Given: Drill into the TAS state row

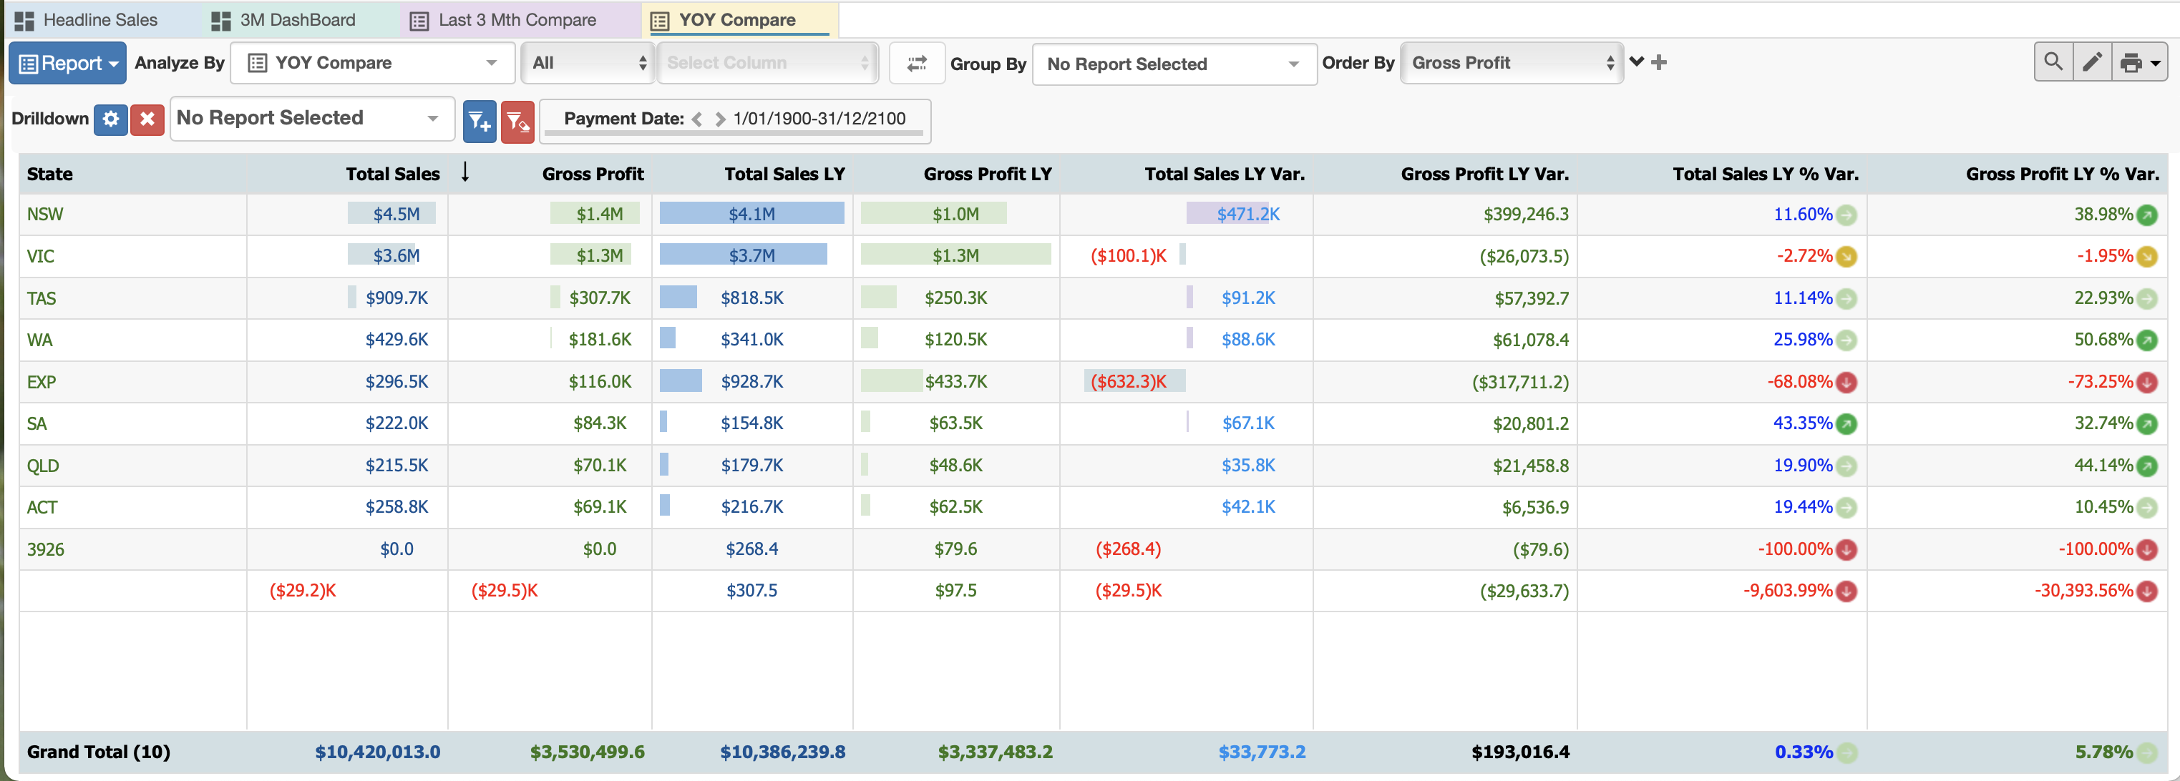Looking at the screenshot, I should pyautogui.click(x=42, y=298).
